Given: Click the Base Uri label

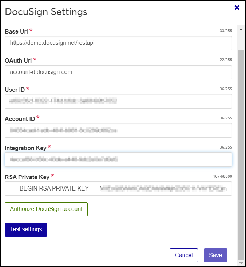Looking at the screenshot, I should coord(16,31).
